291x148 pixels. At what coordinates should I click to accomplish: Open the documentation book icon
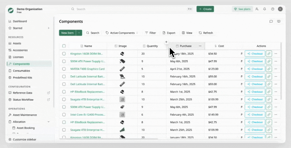pos(279,21)
